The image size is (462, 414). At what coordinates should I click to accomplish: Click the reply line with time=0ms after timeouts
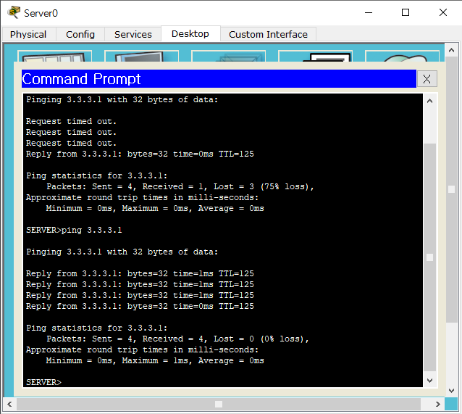click(140, 154)
